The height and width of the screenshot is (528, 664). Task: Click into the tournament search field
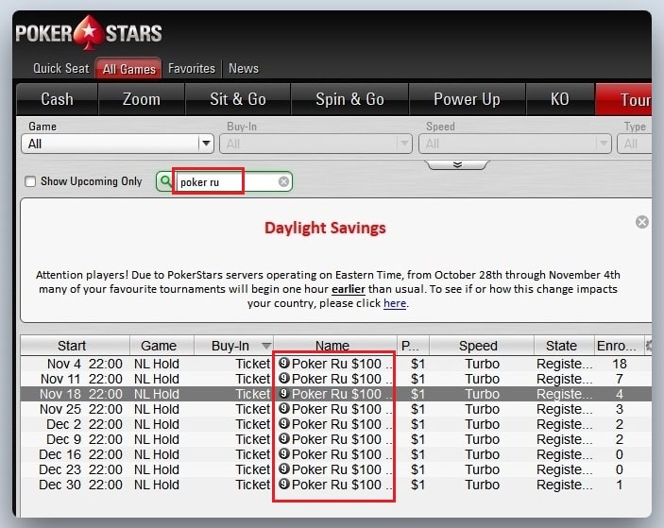227,181
